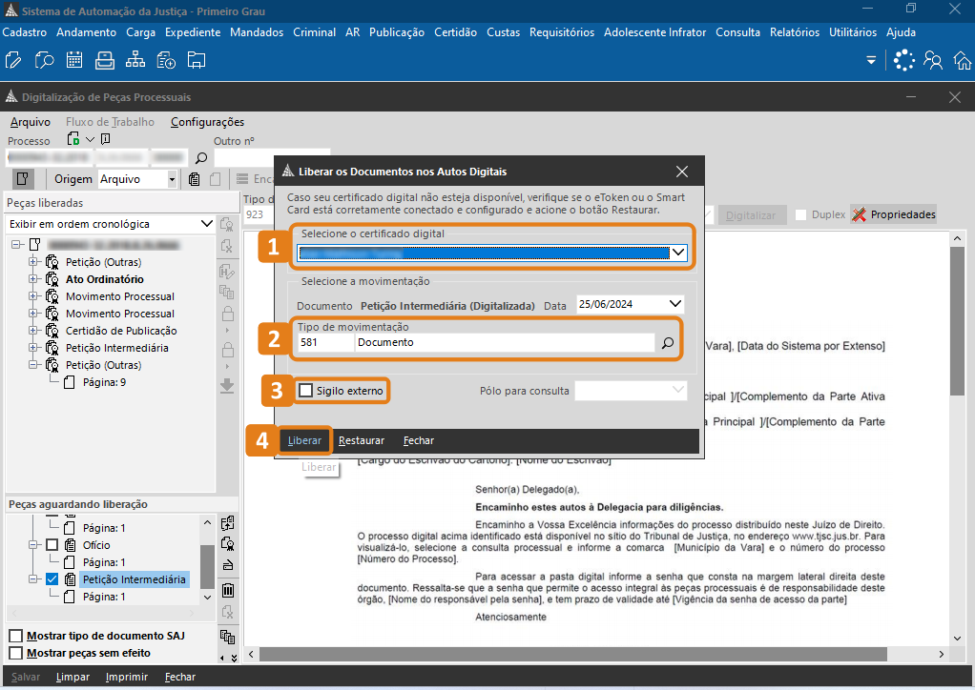975x690 pixels.
Task: Open Exibir em ordem cronológica dropdown
Action: click(206, 224)
